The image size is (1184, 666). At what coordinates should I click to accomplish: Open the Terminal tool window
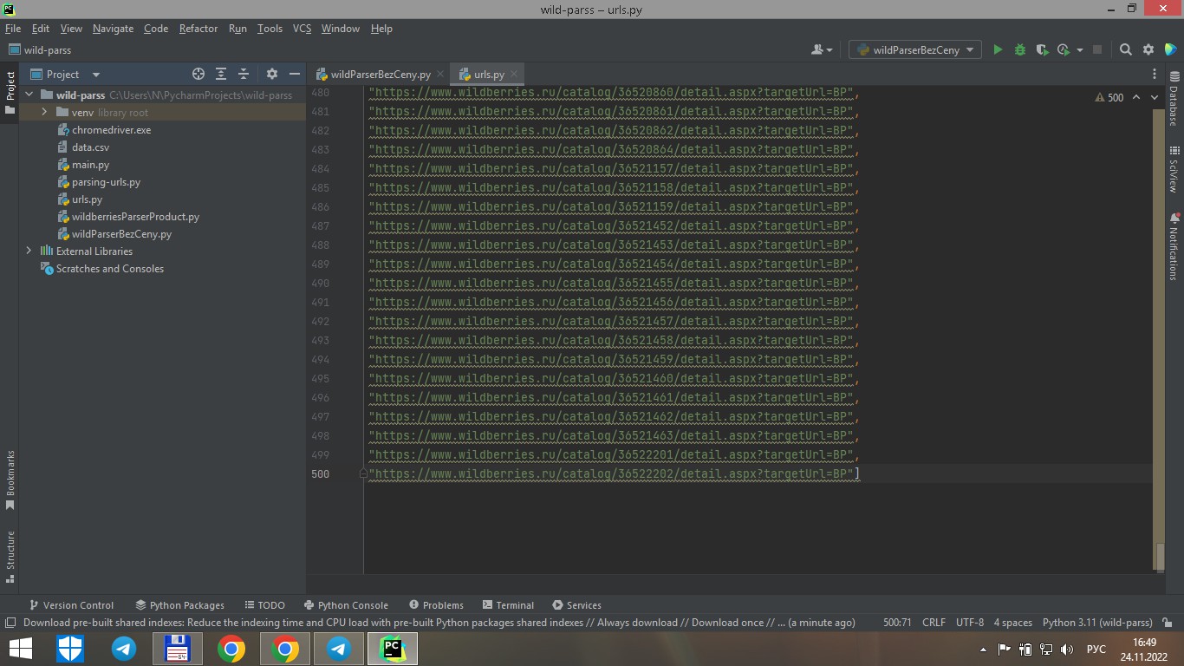coord(508,605)
